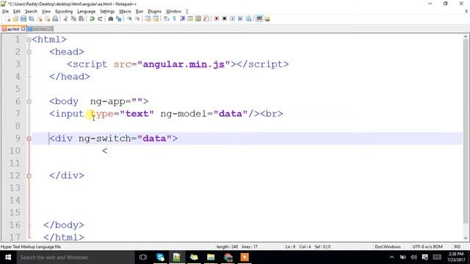Click the "Dos\Windows" status bar entry
The image size is (470, 264).
click(x=388, y=247)
